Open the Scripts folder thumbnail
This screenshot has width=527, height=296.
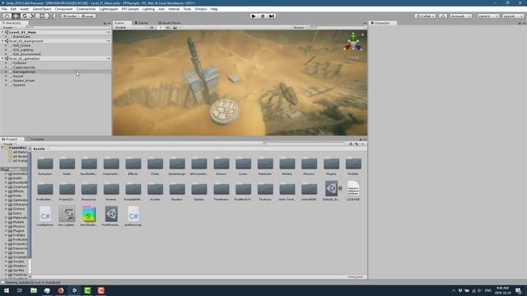coord(155,192)
